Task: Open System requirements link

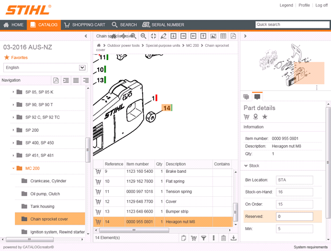Action: tap(310, 247)
